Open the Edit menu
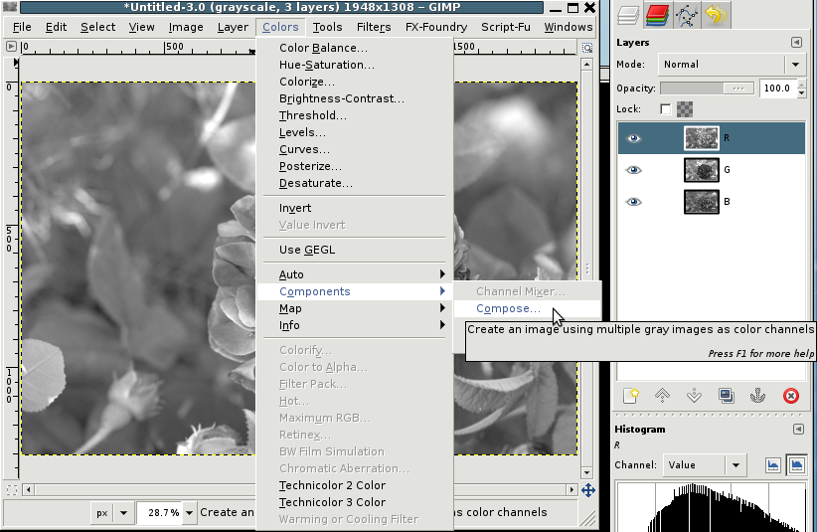Screen dimensions: 817x532 tap(56, 27)
